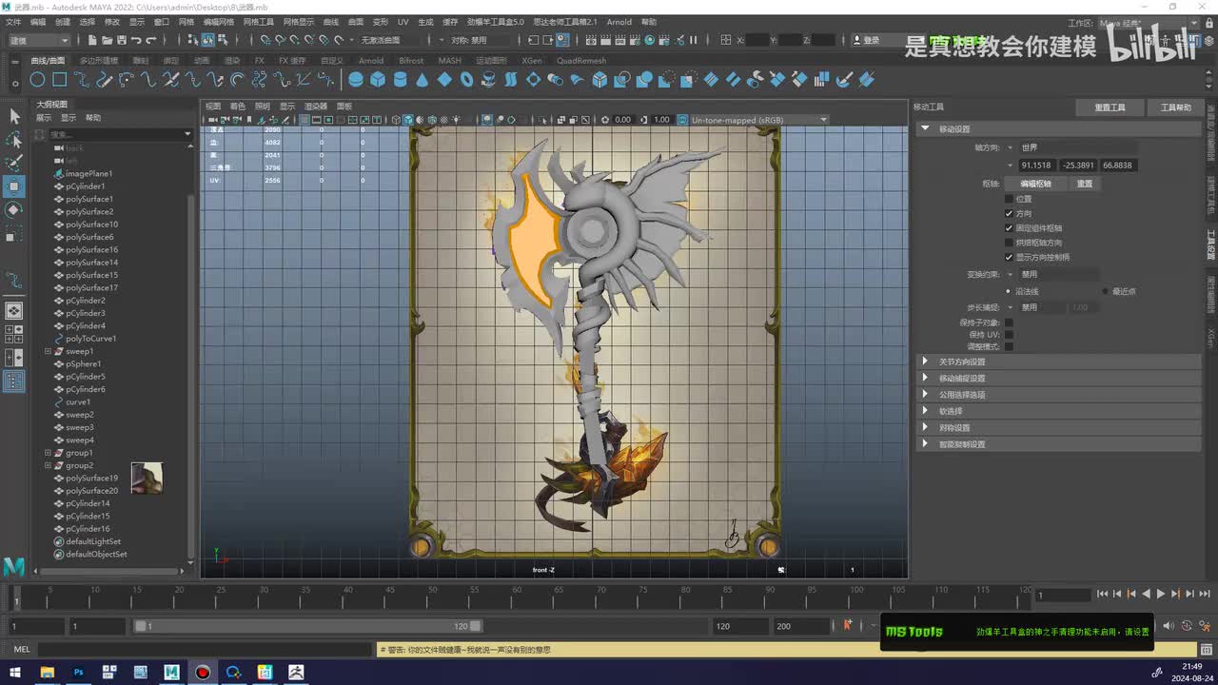Uncheck the 显示方向控制柄 checkbox
The width and height of the screenshot is (1218, 685).
click(1009, 257)
